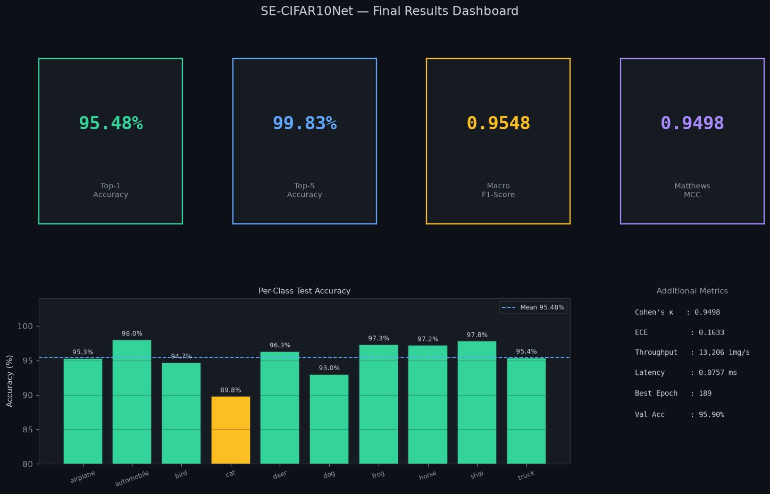Select the truck accuracy bar
The image size is (770, 494).
526,411
